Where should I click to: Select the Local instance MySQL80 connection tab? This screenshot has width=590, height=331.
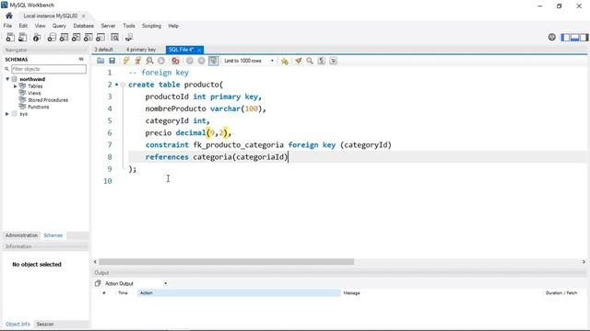(51, 16)
